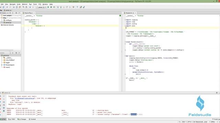Click the down-arrow icon in Run console sidebar

4,99
